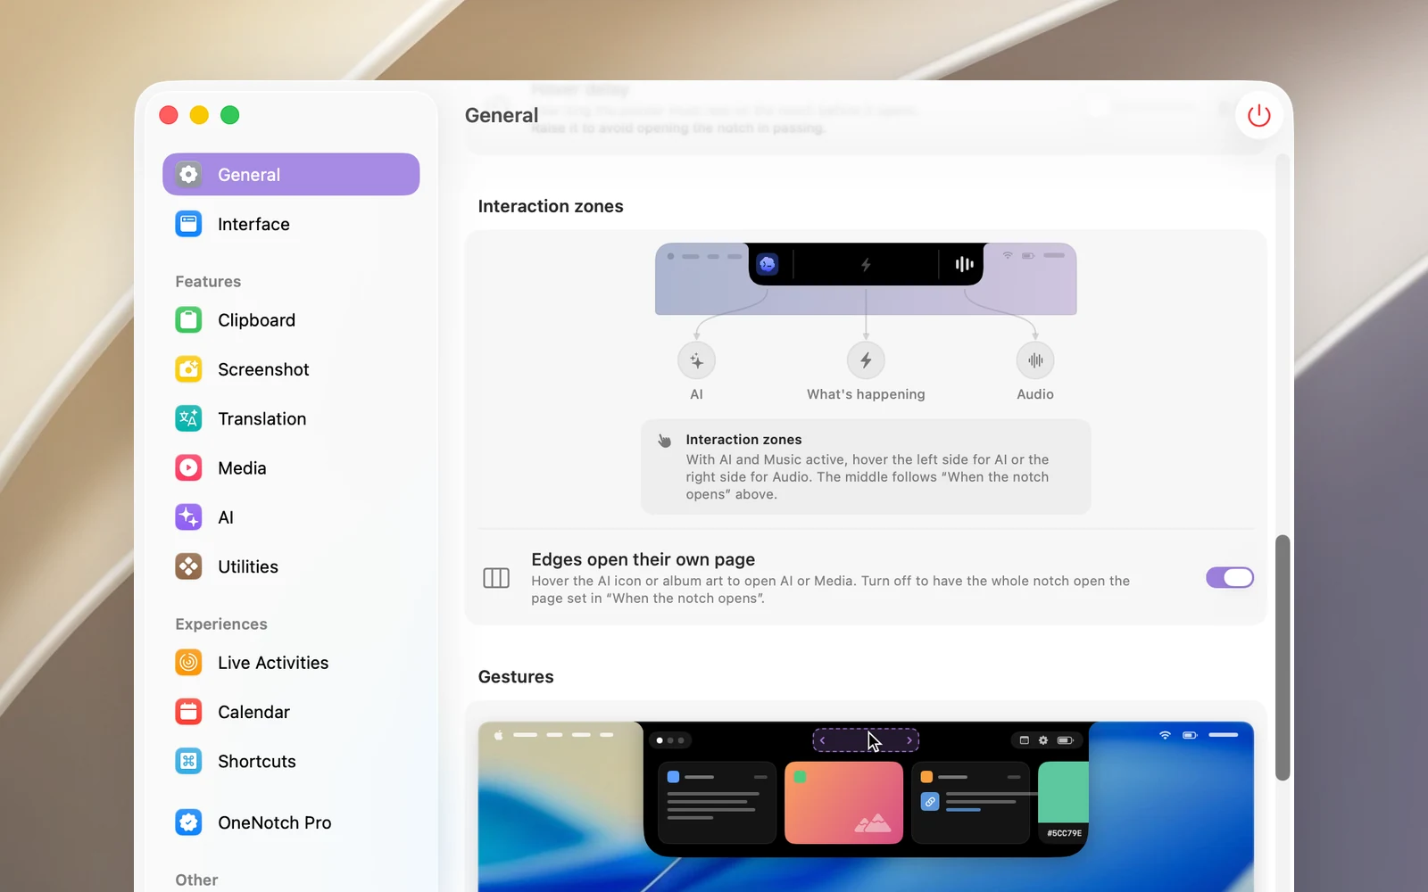This screenshot has height=892, width=1428.
Task: Click the Gestures heading
Action: coord(516,677)
